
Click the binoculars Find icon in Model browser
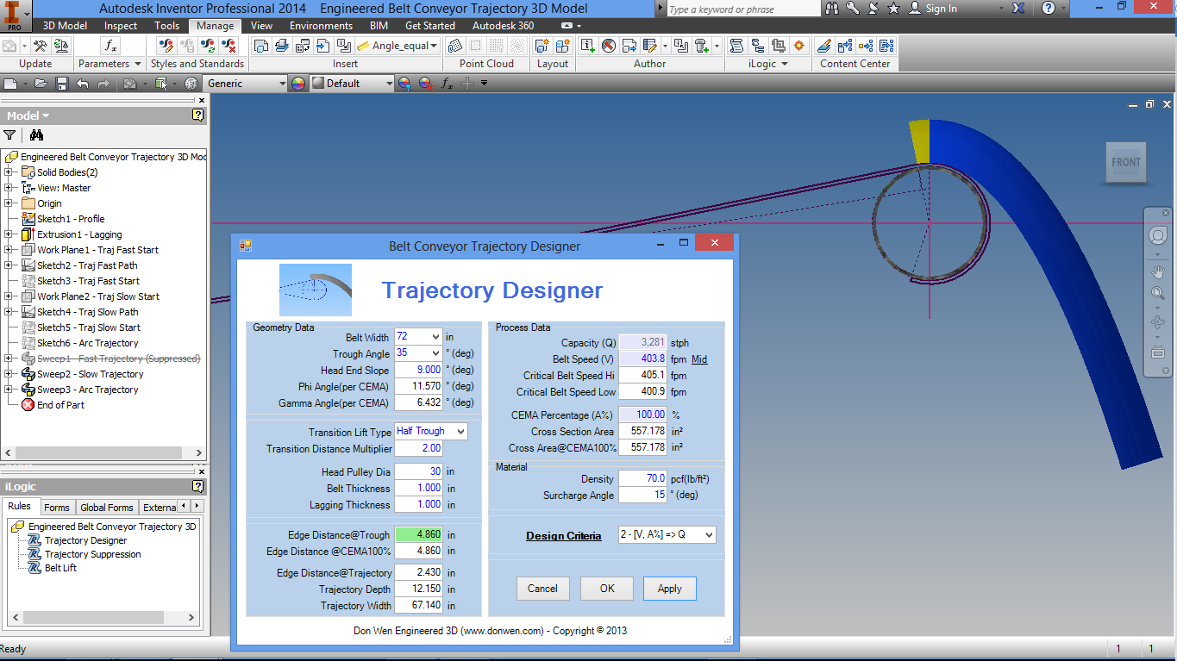36,135
